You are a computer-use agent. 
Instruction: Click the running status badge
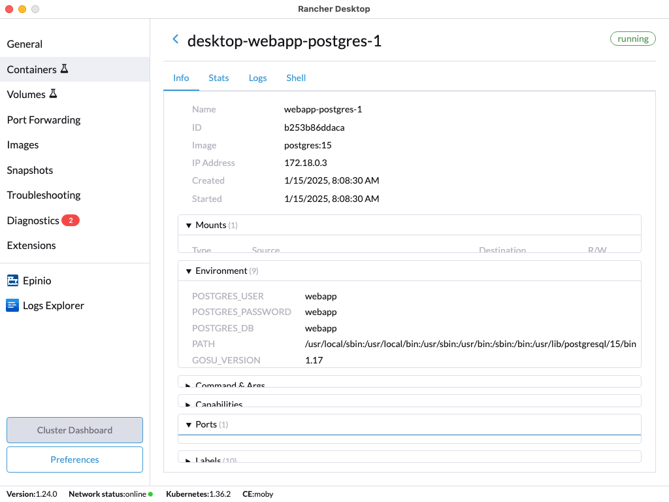(632, 39)
